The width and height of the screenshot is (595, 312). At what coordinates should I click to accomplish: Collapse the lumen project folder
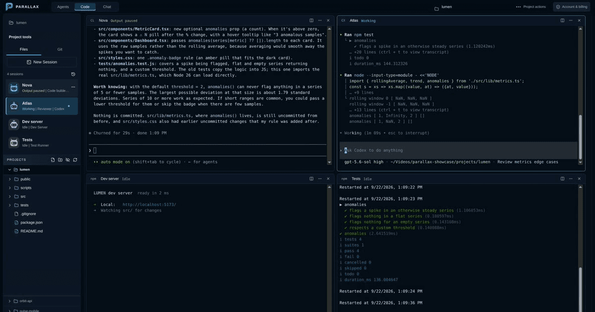(x=9, y=169)
